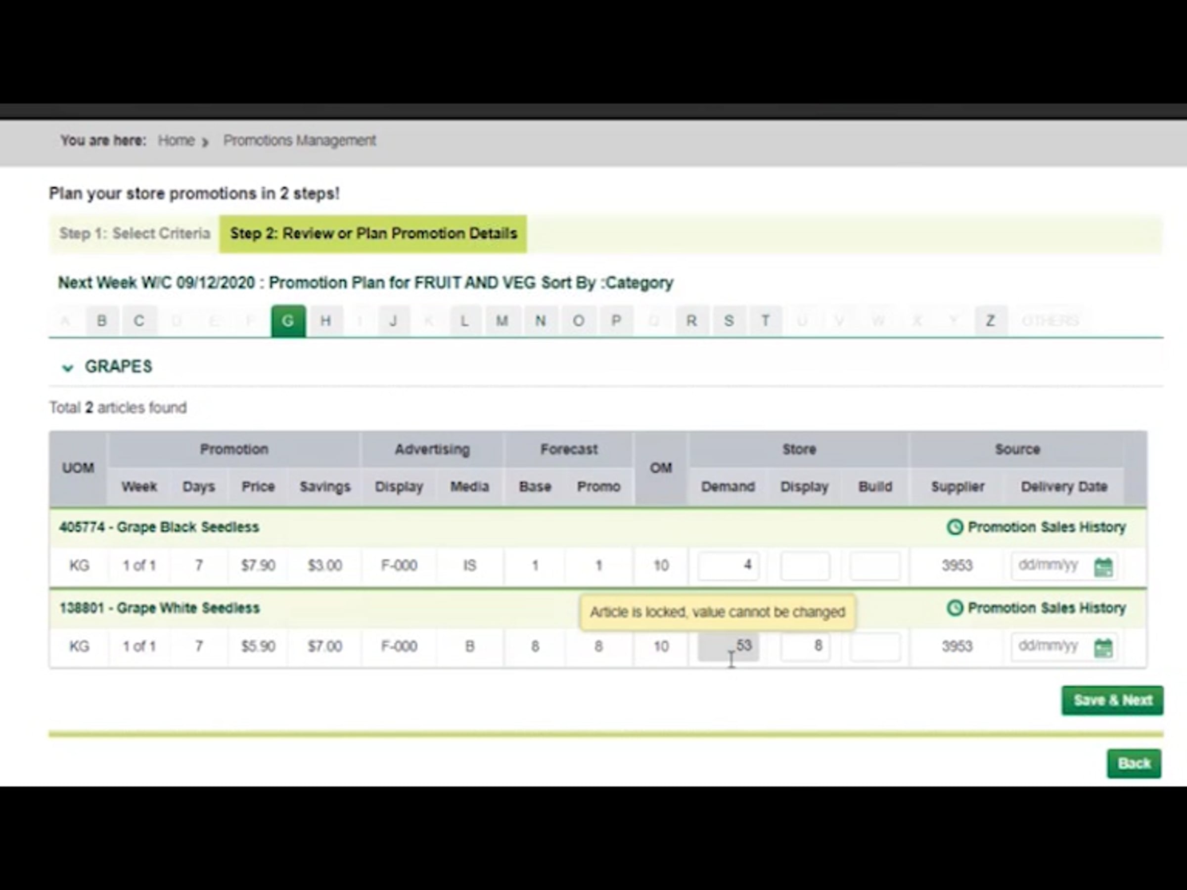Click Demand field for Grape Black Seedless
The width and height of the screenshot is (1187, 890).
pos(728,566)
